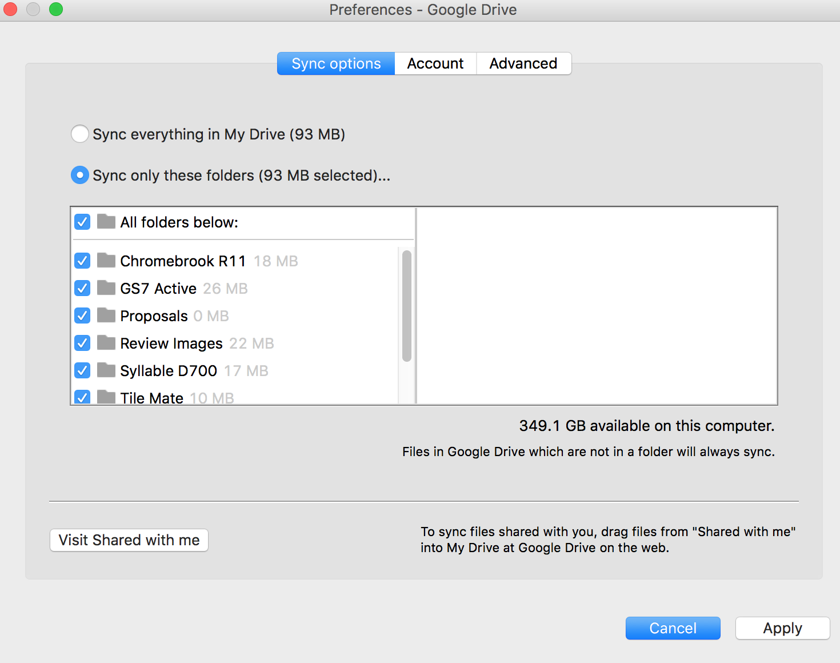Click the Review Images folder icon
Viewport: 840px width, 663px height.
[x=106, y=342]
